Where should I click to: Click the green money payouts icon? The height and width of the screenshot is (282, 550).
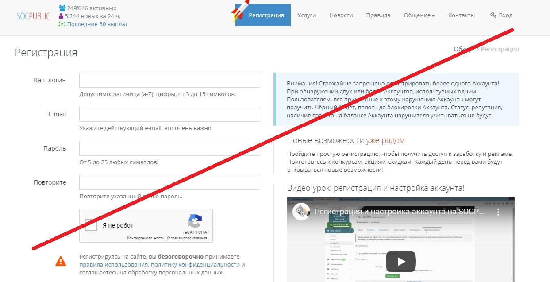(x=62, y=24)
